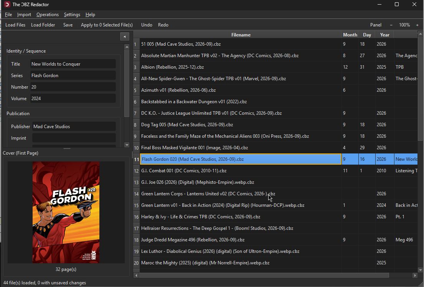Click the Number field showing 20
Viewport: 424px width, 287px height.
73,87
